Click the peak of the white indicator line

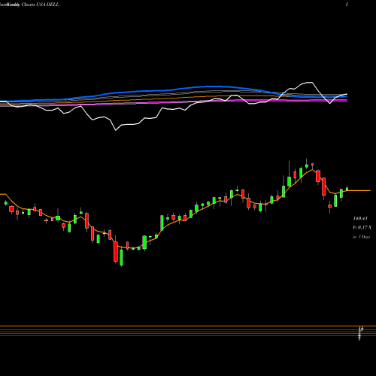309,82
